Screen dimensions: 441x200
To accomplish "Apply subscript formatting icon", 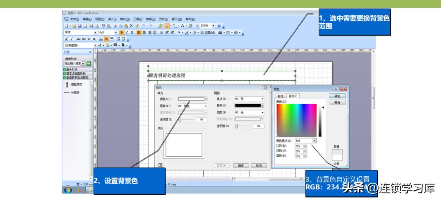I will click(x=94, y=39).
